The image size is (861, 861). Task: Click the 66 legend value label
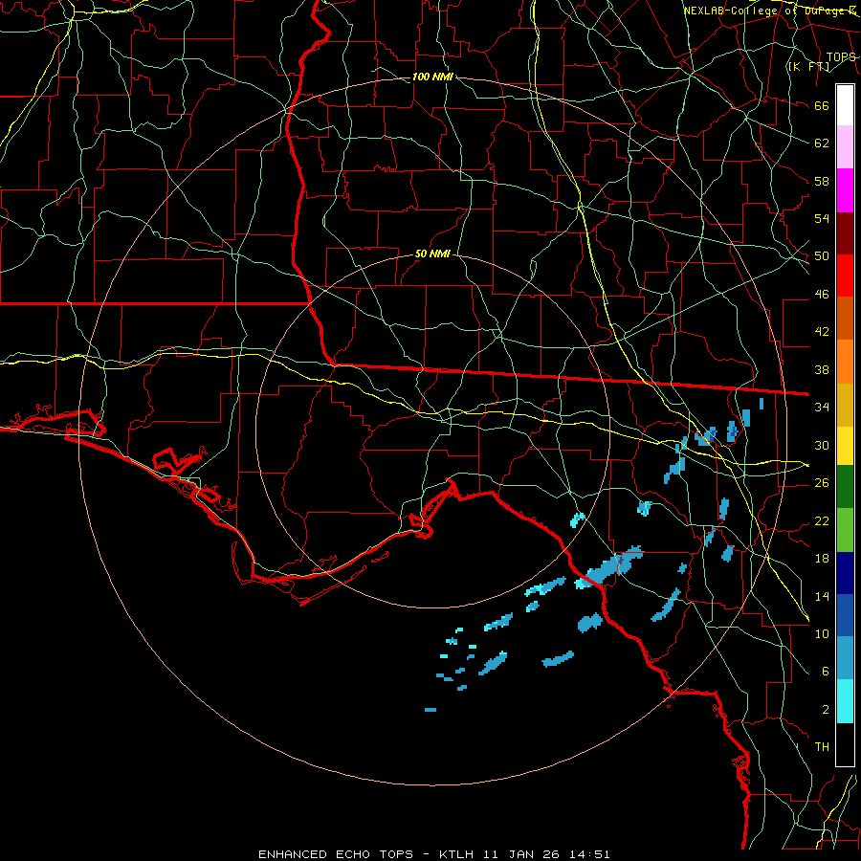coord(822,105)
